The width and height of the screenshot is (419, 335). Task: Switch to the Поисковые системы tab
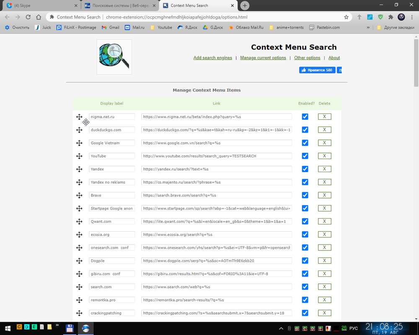(x=120, y=5)
